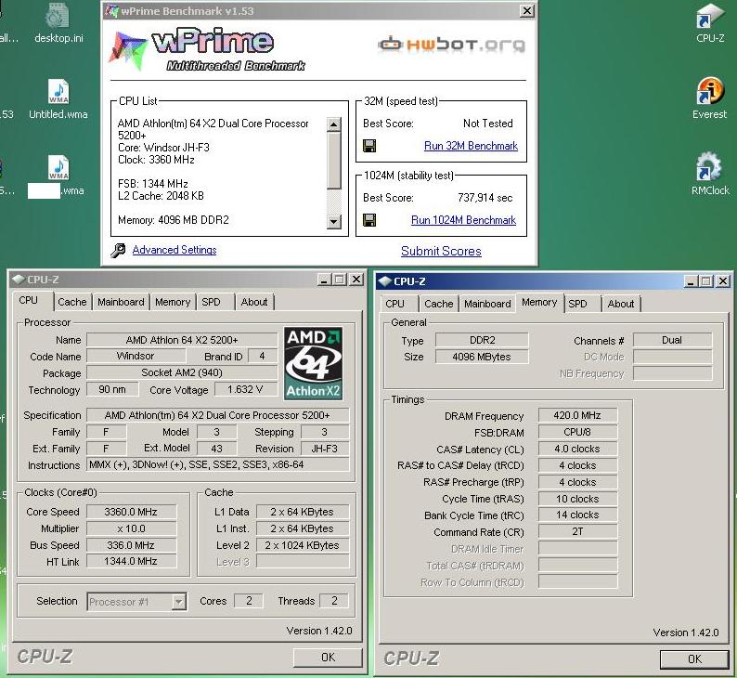Click the Code Name value Windsor
The image size is (737, 678).
pyautogui.click(x=136, y=356)
